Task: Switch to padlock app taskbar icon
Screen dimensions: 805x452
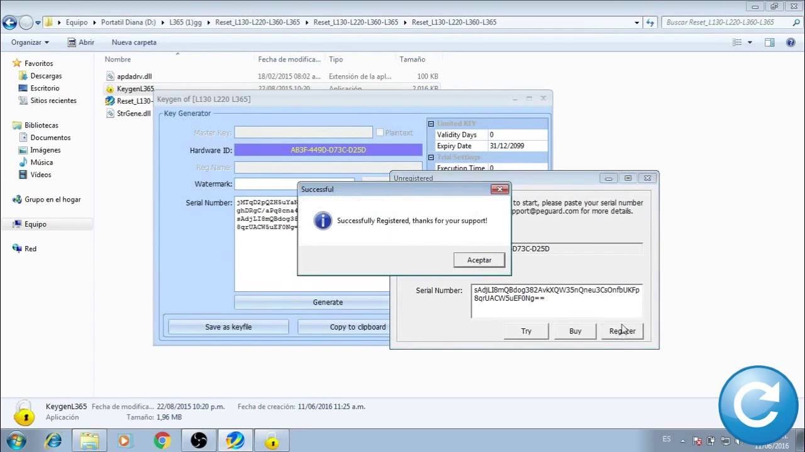Action: pyautogui.click(x=272, y=441)
